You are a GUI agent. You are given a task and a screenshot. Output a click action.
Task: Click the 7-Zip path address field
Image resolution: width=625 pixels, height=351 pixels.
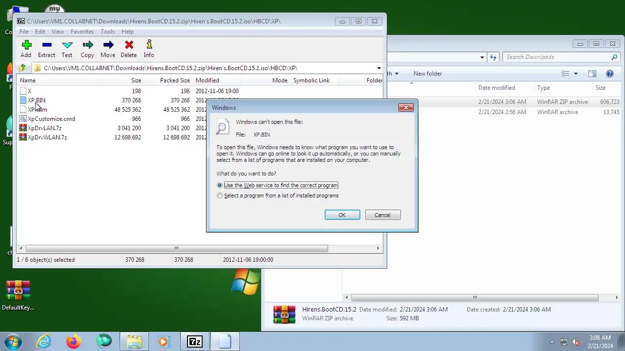[x=208, y=68]
